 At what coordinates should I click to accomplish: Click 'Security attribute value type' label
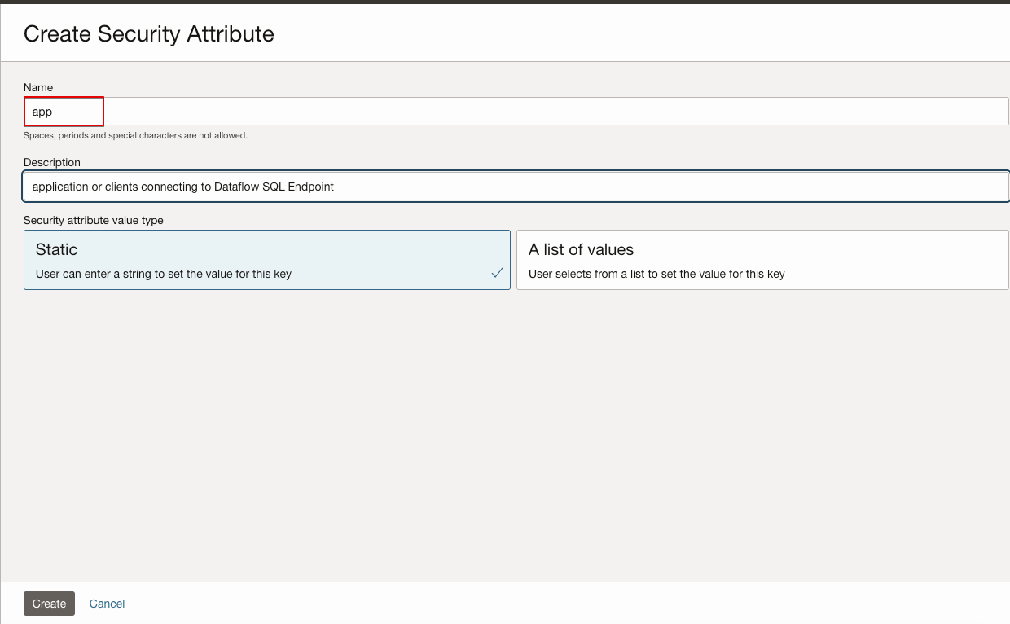point(94,220)
